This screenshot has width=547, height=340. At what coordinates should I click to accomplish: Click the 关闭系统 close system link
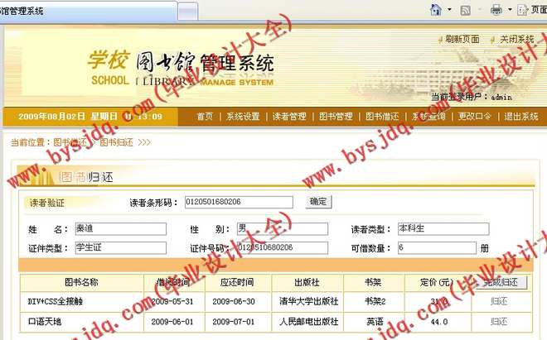(x=516, y=39)
